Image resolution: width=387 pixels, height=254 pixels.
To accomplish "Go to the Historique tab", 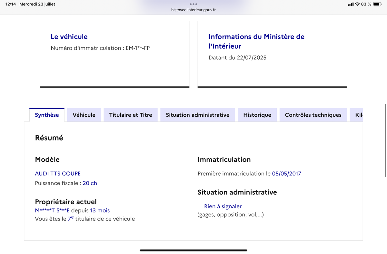I will 257,115.
